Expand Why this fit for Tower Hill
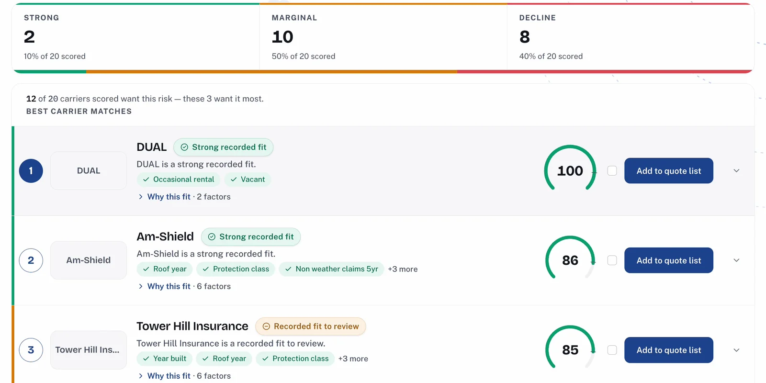Image resolution: width=766 pixels, height=383 pixels. pyautogui.click(x=184, y=376)
